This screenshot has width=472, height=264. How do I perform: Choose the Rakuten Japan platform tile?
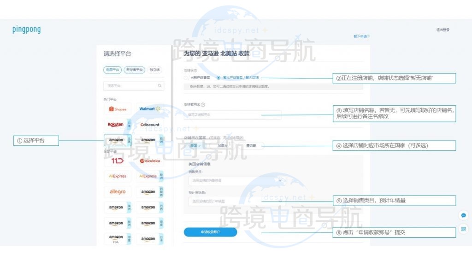click(118, 124)
